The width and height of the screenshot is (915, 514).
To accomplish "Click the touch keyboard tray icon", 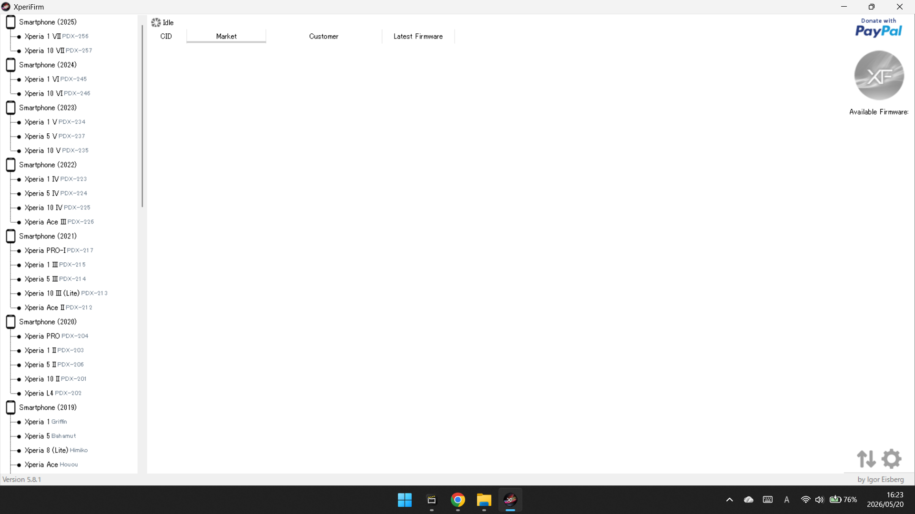I will coord(768,500).
